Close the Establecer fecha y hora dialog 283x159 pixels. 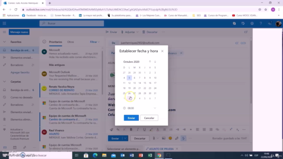coord(162,51)
